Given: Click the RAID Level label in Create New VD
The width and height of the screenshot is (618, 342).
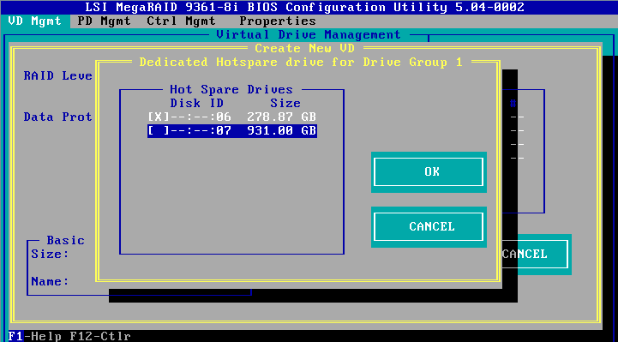Looking at the screenshot, I should coord(58,75).
